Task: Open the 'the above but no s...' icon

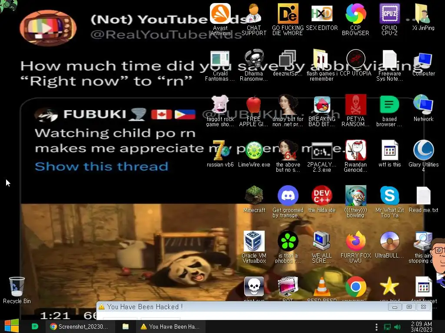Action: [288, 157]
